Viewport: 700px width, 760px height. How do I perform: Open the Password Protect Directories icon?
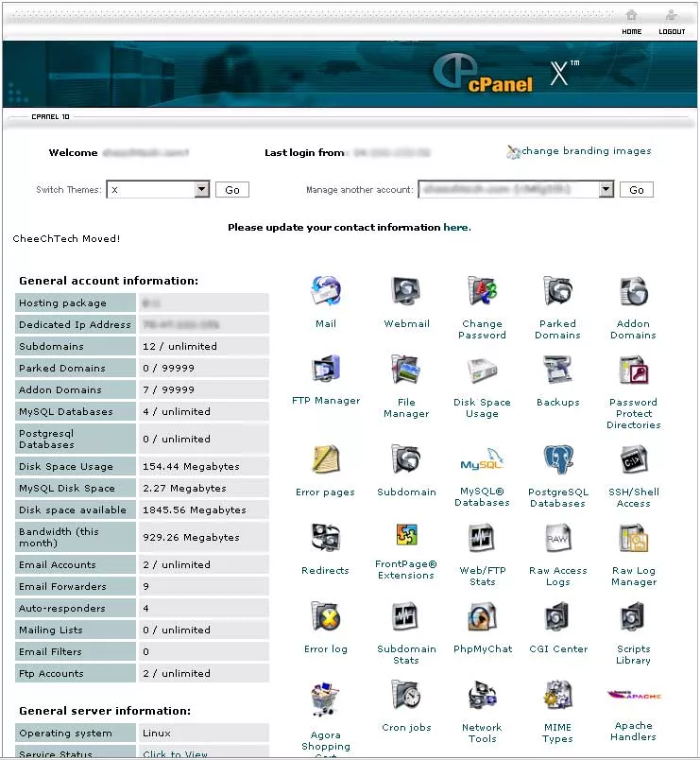pyautogui.click(x=633, y=370)
